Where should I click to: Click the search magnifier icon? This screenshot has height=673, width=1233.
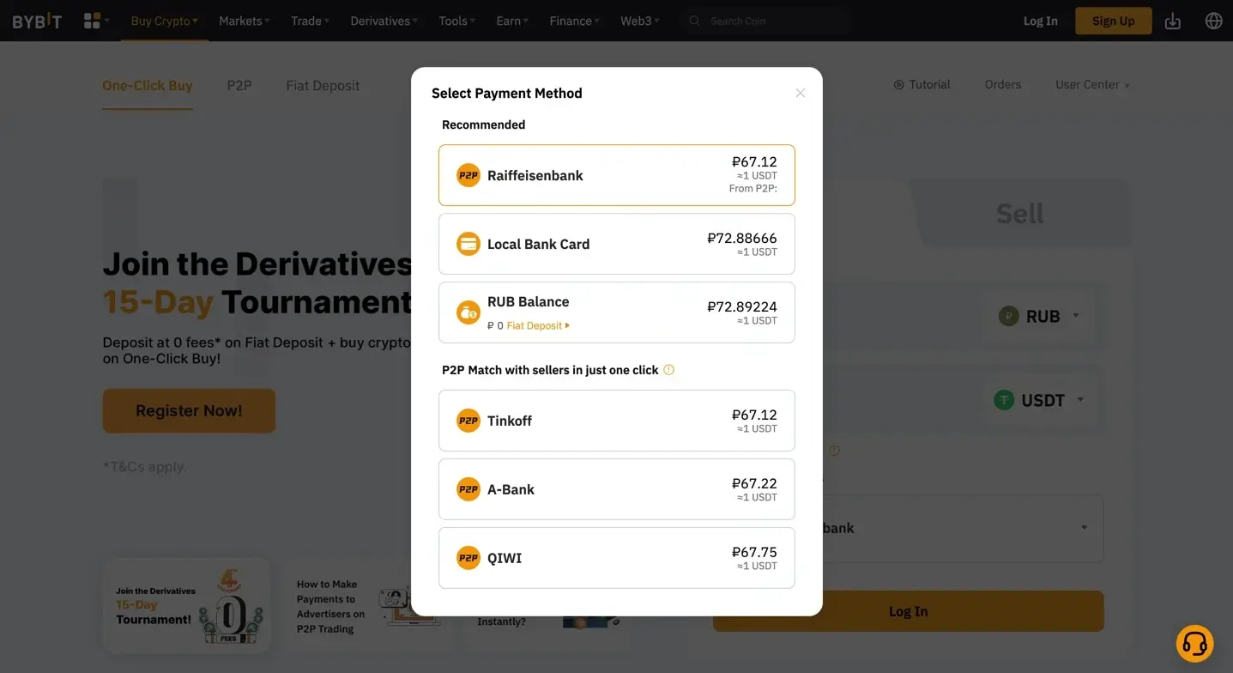pos(695,21)
